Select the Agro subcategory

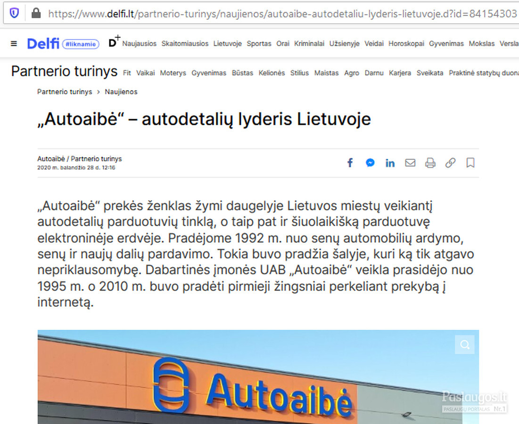tap(352, 73)
